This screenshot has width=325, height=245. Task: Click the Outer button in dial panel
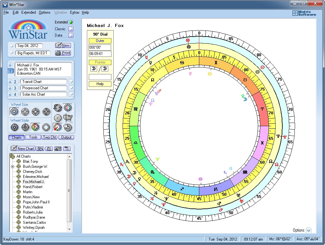click(100, 41)
